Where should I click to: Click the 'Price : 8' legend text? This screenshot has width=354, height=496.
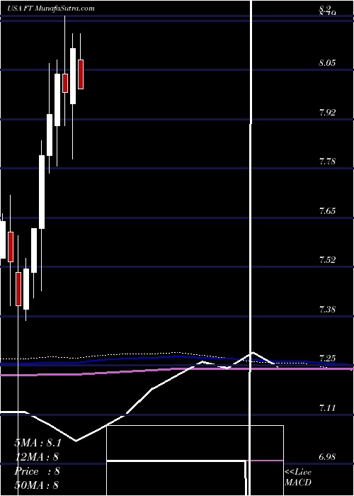click(37, 471)
